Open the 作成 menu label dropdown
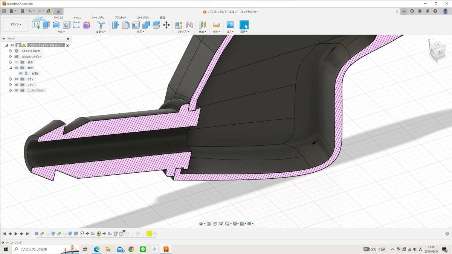 pyautogui.click(x=61, y=32)
